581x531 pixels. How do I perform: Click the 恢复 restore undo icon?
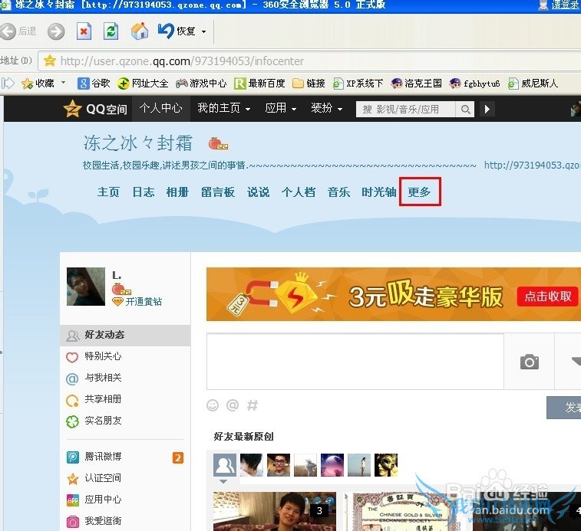coord(165,31)
